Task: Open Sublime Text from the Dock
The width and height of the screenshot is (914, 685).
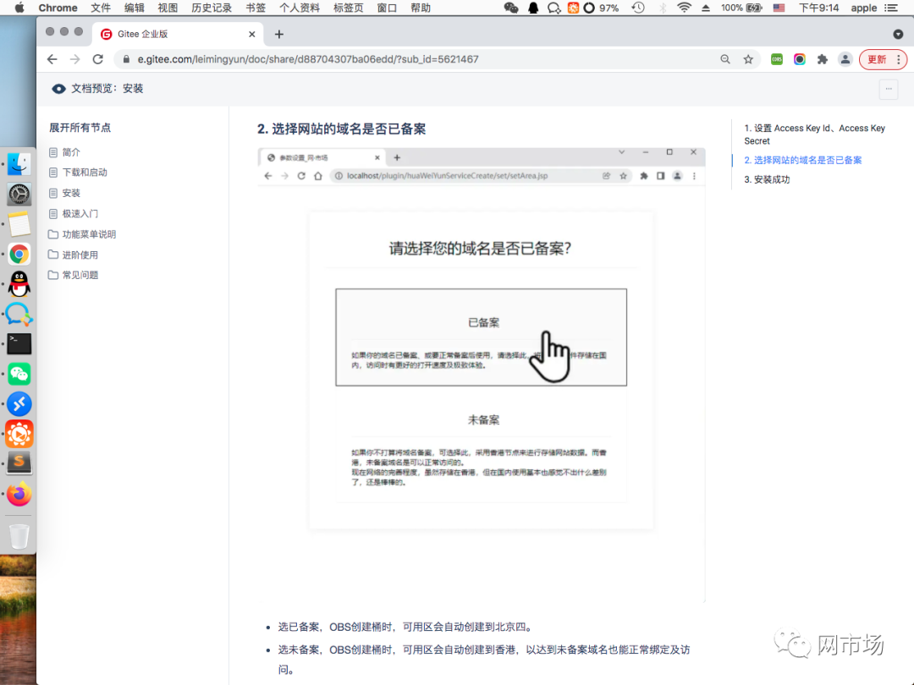Action: pyautogui.click(x=19, y=463)
